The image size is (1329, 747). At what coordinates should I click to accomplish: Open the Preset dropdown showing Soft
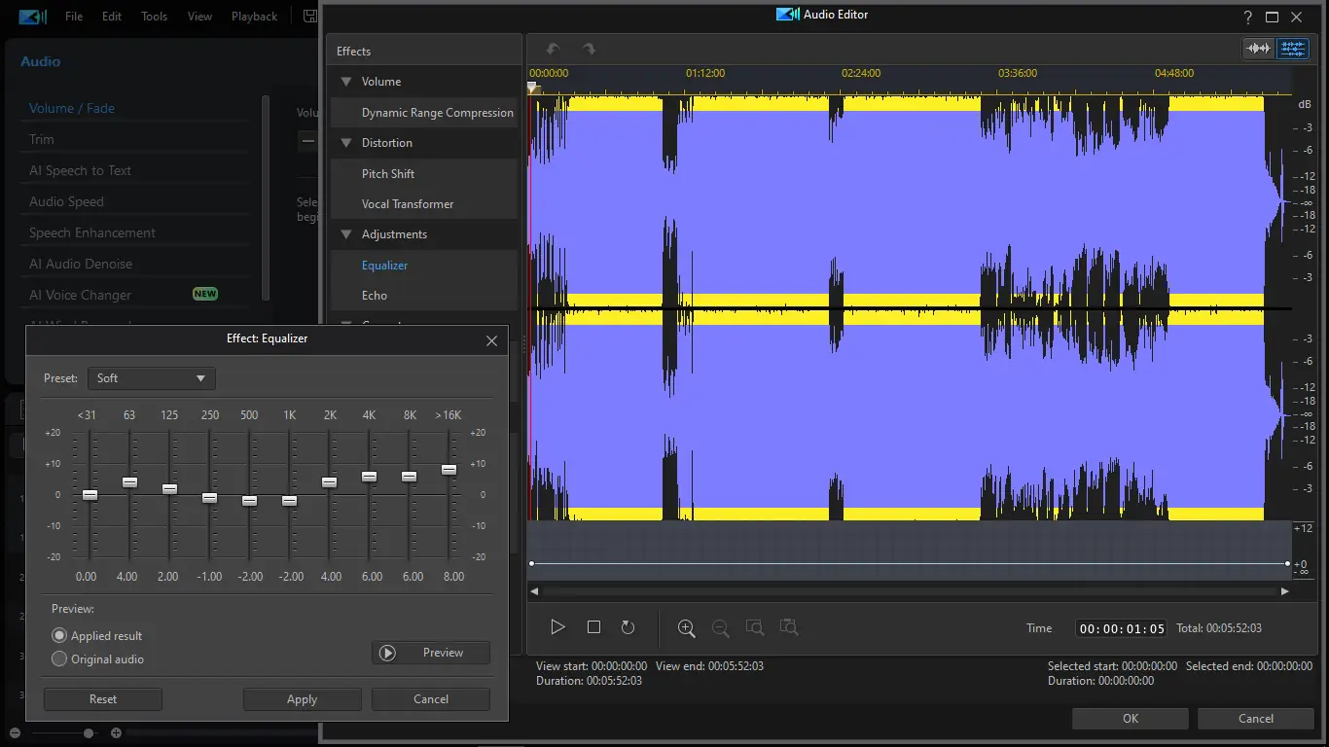pyautogui.click(x=152, y=378)
